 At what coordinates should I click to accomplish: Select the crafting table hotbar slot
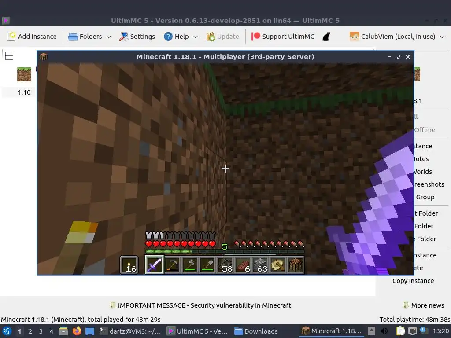coord(296,265)
